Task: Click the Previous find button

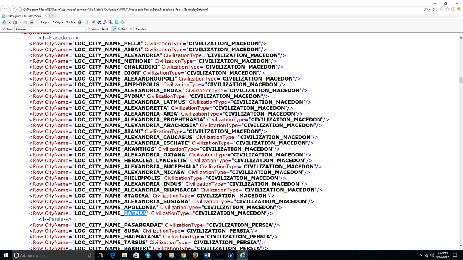Action: pos(93,29)
